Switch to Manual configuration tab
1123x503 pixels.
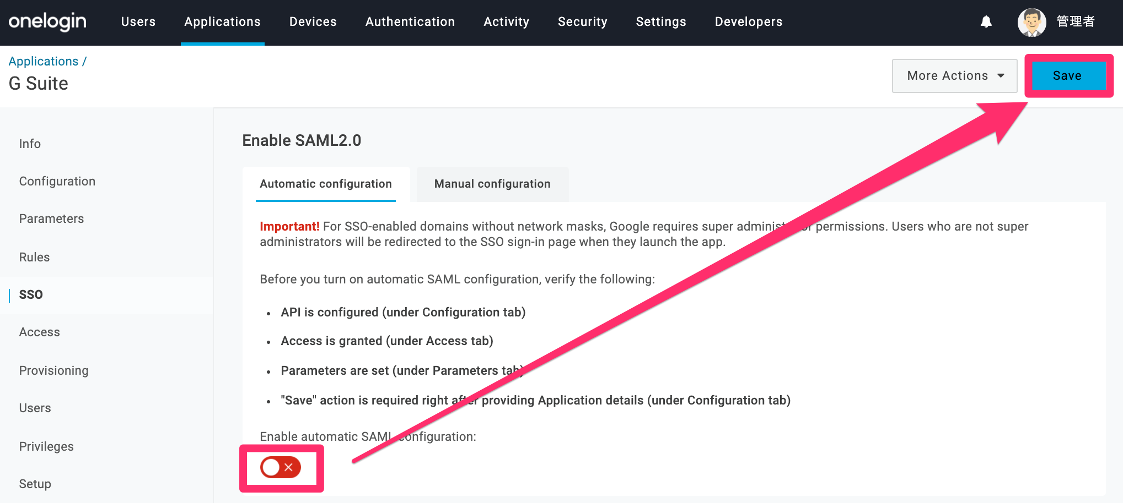492,184
